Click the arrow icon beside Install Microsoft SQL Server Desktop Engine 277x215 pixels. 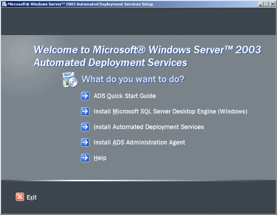click(x=85, y=111)
